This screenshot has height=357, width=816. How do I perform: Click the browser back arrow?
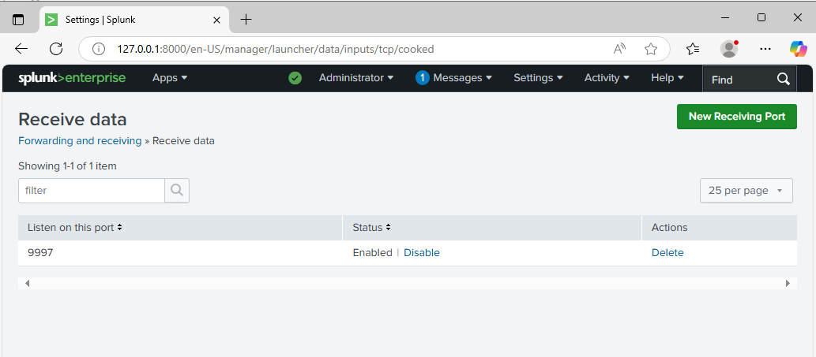pyautogui.click(x=21, y=50)
